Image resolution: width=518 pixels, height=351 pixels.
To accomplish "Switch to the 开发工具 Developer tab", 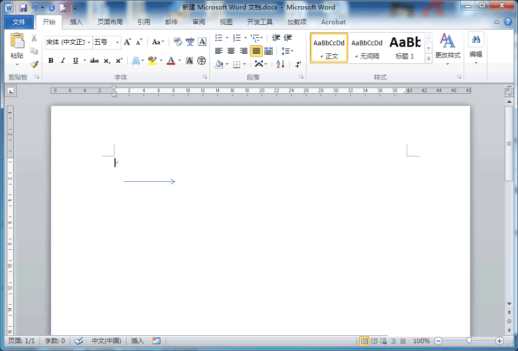I will pyautogui.click(x=260, y=22).
